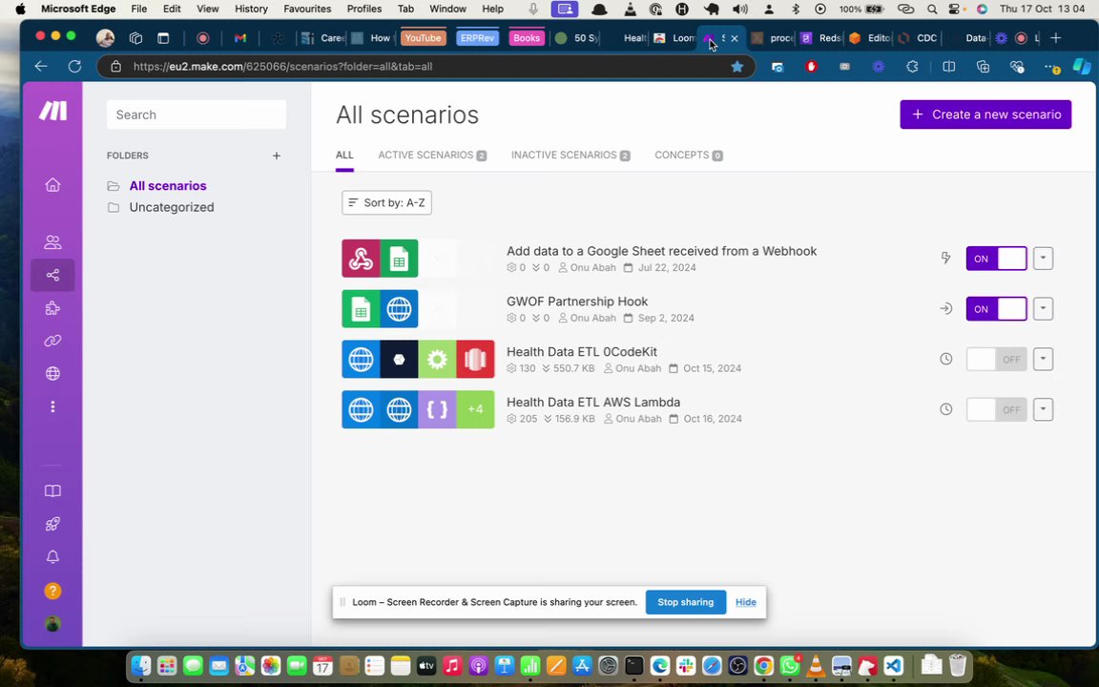
Task: Open Make home dashboard icon
Action: point(52,185)
